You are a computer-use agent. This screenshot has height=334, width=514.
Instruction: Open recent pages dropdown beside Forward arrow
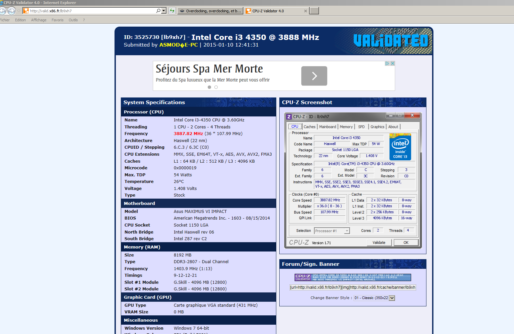pyautogui.click(x=19, y=11)
